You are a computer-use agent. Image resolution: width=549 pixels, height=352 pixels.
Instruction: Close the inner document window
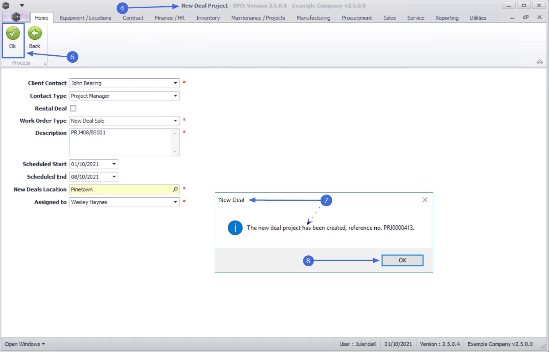pos(539,18)
